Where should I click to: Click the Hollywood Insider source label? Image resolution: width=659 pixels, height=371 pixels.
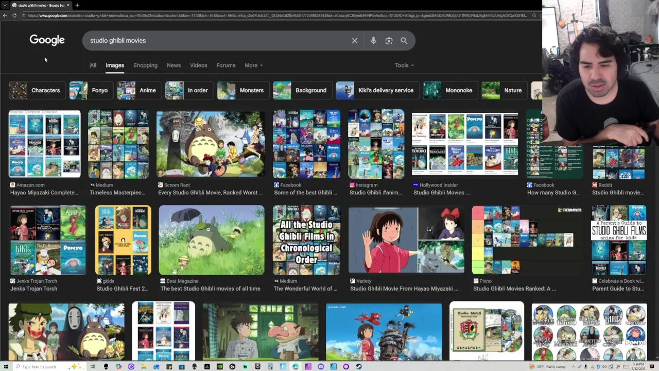[438, 185]
